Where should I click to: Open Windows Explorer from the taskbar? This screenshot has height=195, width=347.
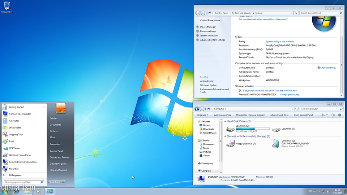27,191
